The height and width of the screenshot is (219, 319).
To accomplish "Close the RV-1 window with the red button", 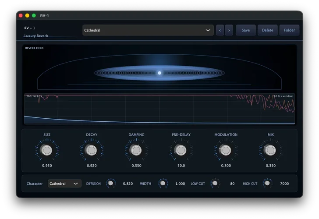I will pos(21,15).
